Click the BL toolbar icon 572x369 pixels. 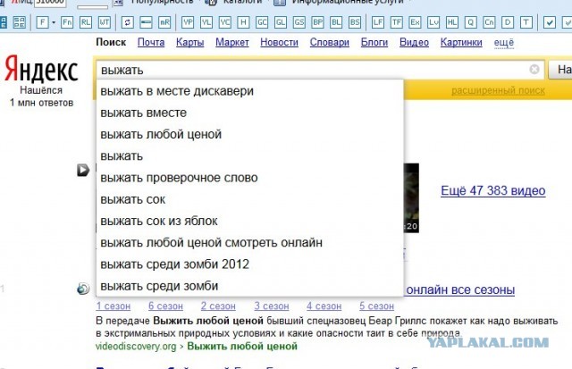[x=336, y=22]
